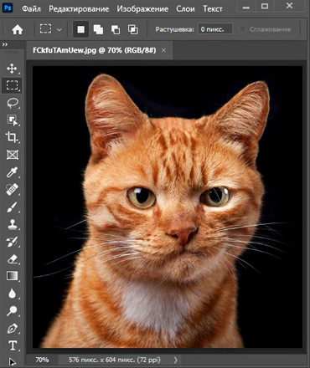Select the Eyedropper tool

tap(12, 172)
